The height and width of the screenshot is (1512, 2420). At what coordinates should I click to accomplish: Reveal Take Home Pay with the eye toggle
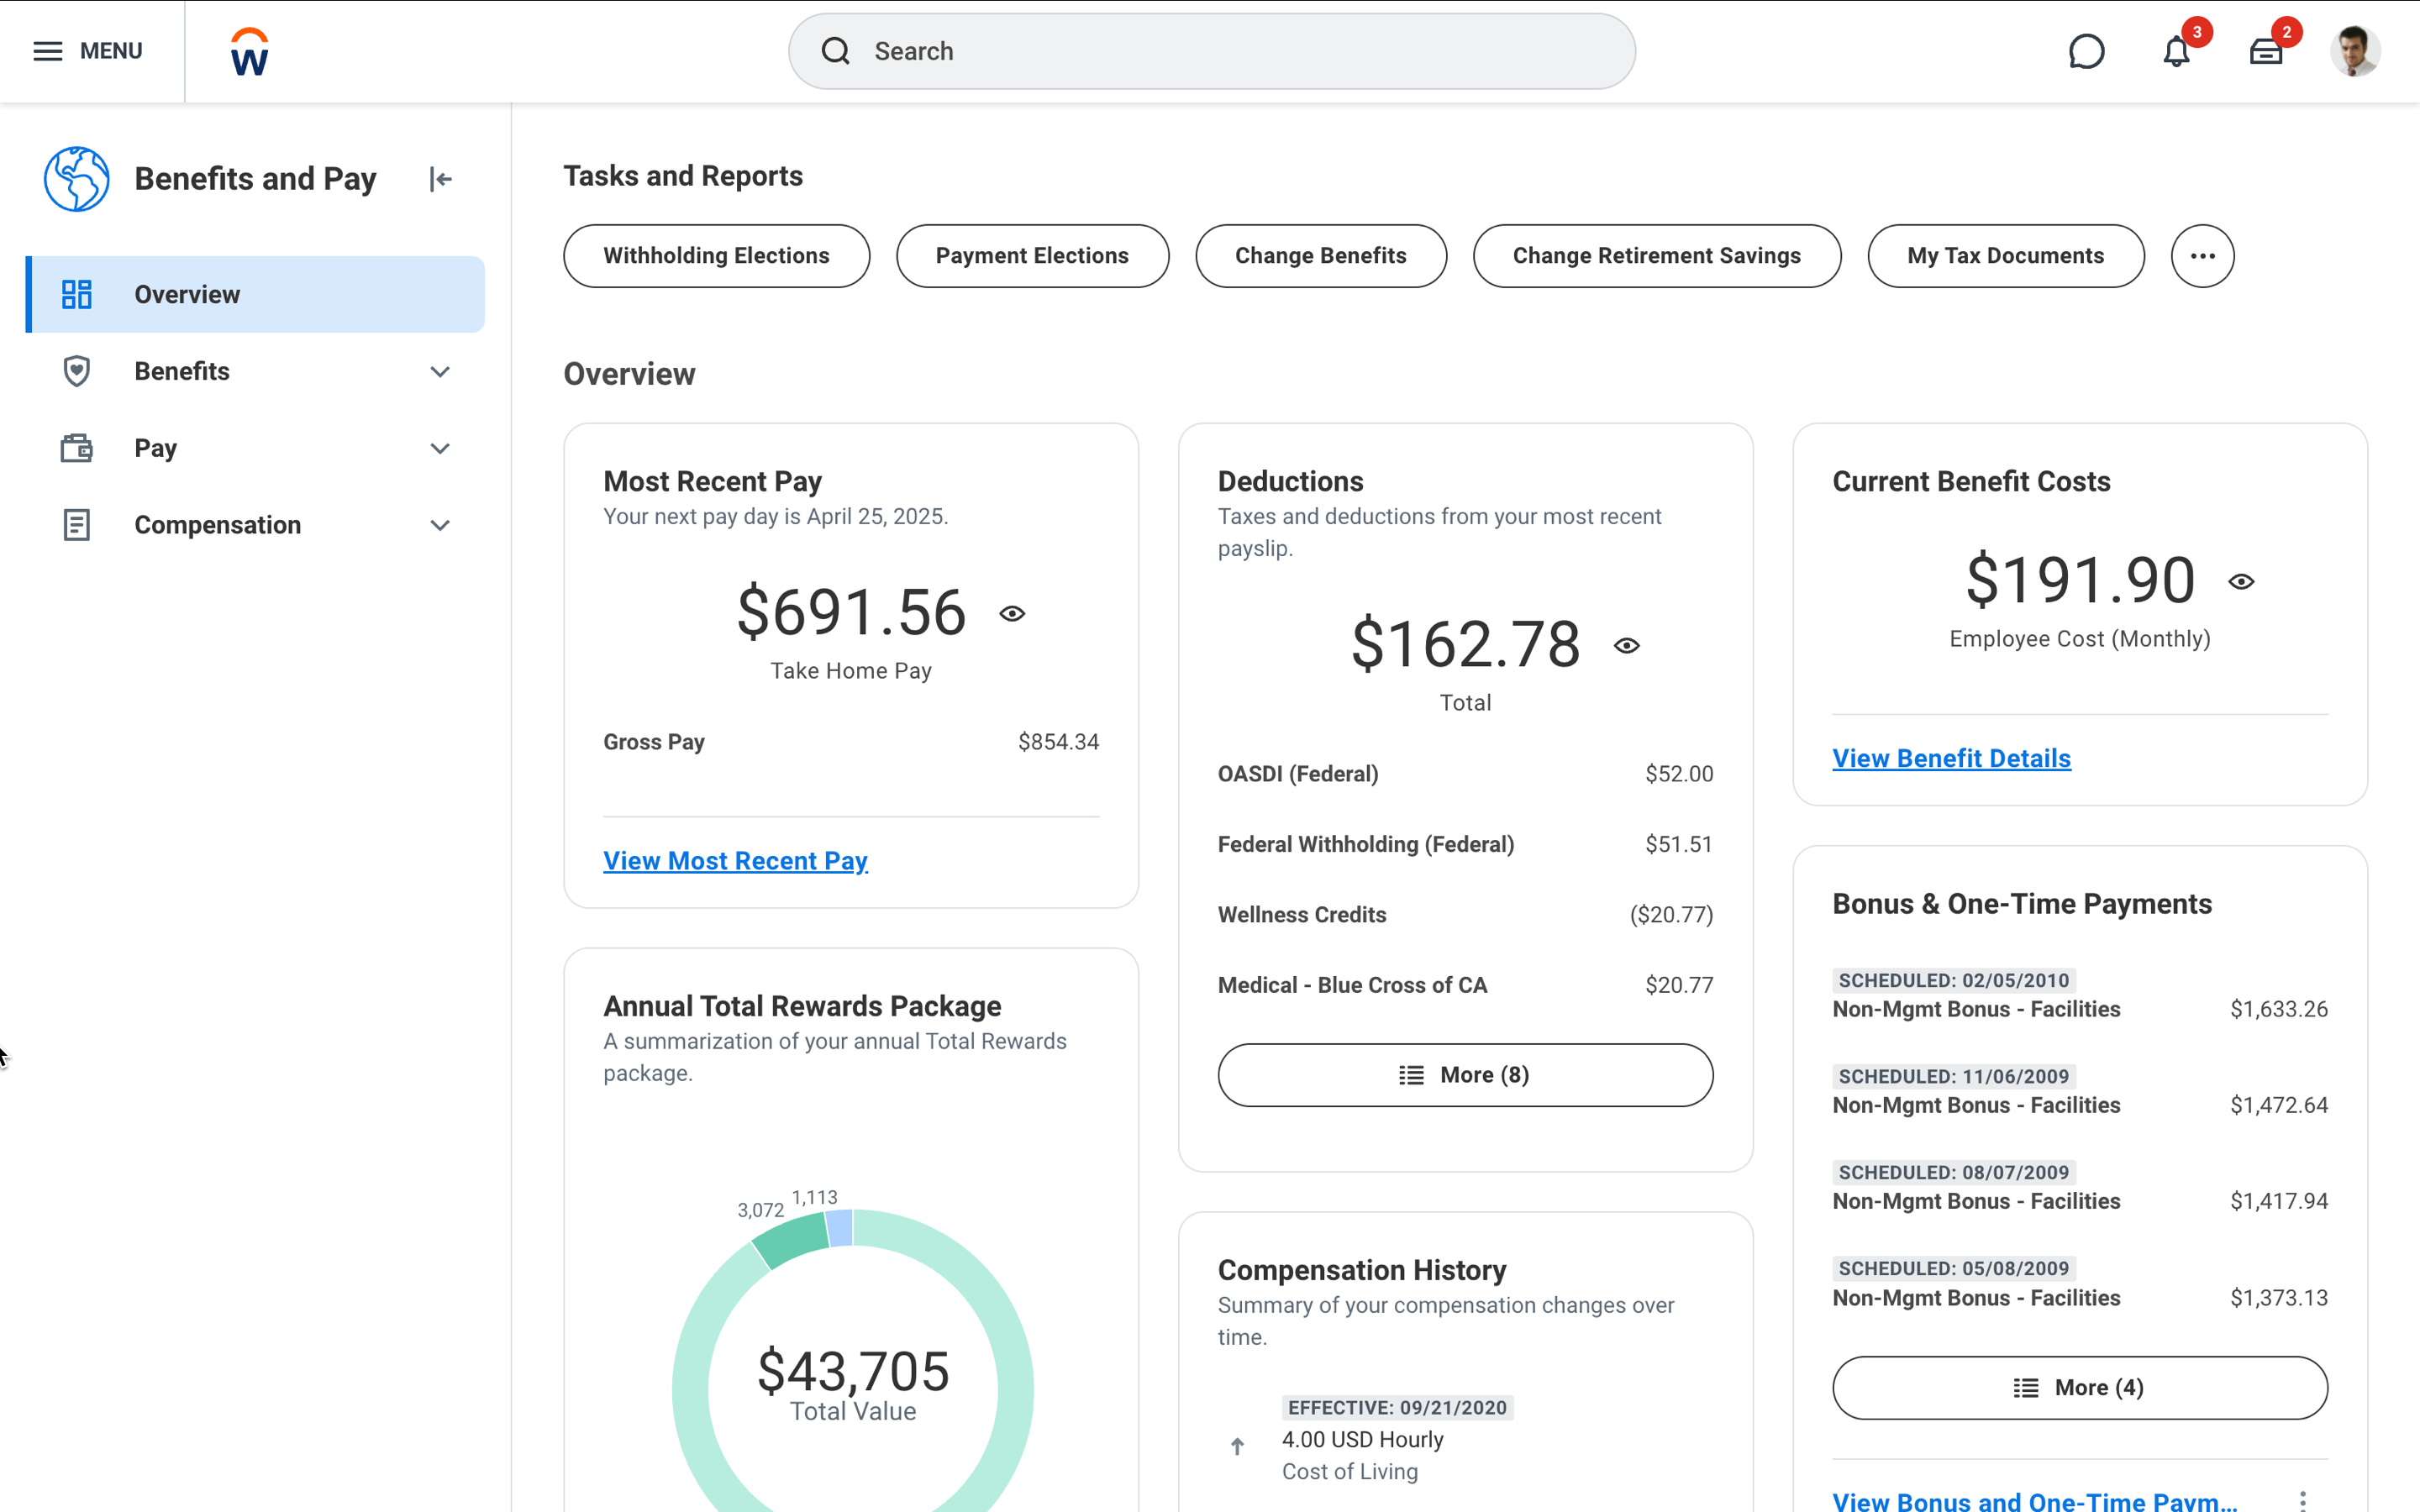point(1013,613)
